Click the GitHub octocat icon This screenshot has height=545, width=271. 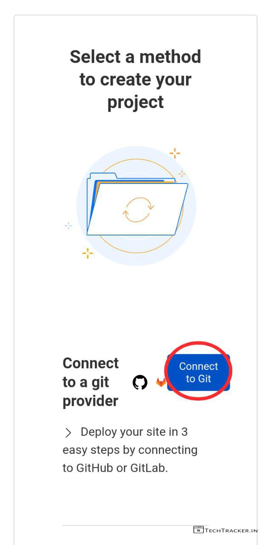tap(140, 382)
